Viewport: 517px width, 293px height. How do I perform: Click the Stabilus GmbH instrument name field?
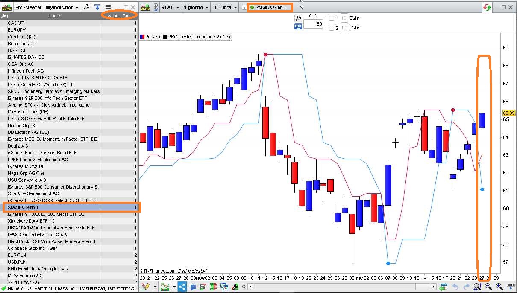[270, 7]
